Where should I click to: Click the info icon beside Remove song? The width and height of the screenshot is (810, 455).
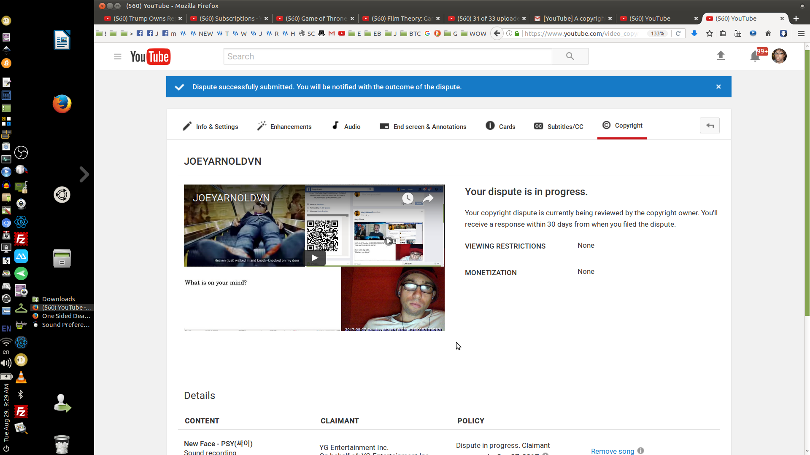coord(640,450)
